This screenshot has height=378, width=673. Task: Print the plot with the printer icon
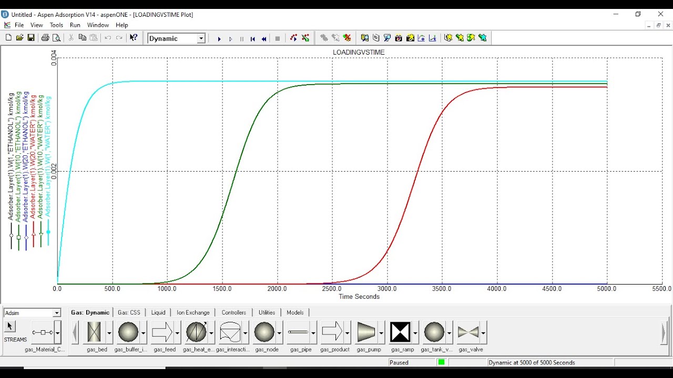(x=45, y=38)
